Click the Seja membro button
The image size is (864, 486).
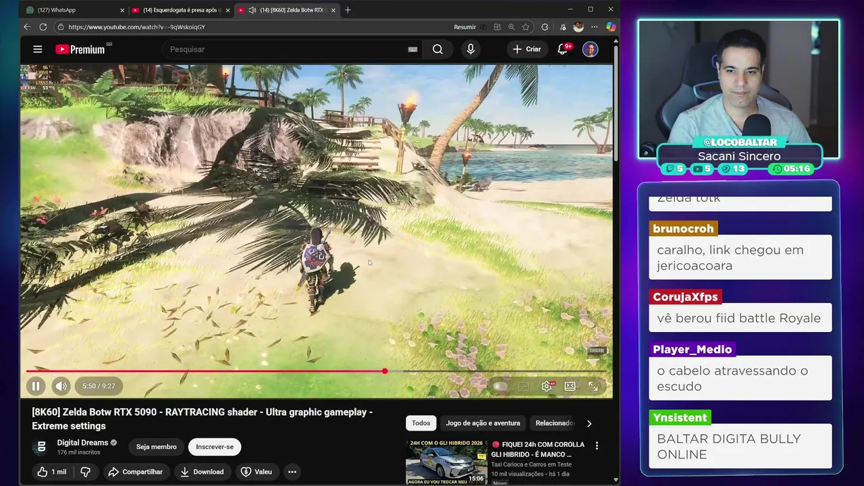pyautogui.click(x=156, y=447)
